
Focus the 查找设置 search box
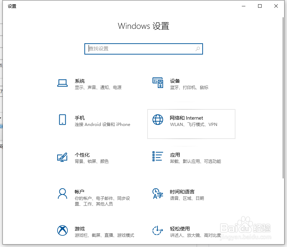[143, 49]
